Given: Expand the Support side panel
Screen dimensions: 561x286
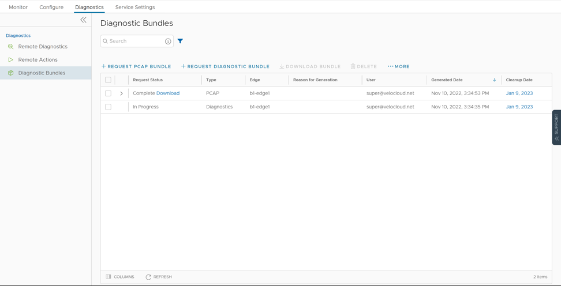Looking at the screenshot, I should tap(556, 127).
